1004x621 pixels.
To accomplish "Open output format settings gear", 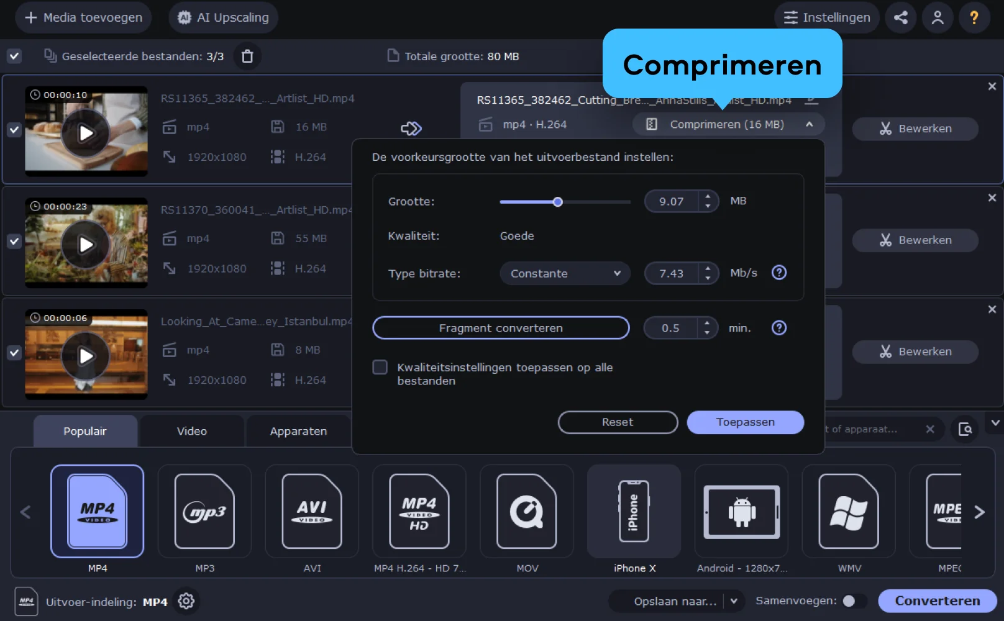I will pyautogui.click(x=186, y=601).
